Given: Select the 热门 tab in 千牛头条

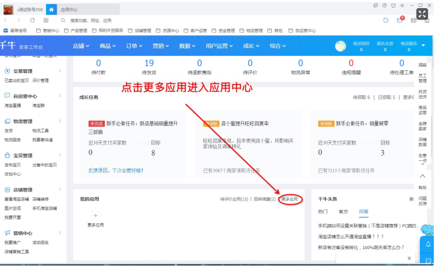Looking at the screenshot, I should (x=323, y=211).
